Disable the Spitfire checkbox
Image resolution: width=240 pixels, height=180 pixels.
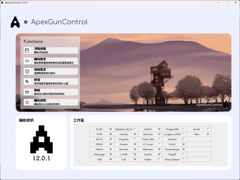159,154
